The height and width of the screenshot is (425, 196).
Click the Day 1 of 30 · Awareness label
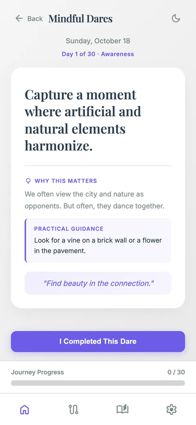point(98,54)
